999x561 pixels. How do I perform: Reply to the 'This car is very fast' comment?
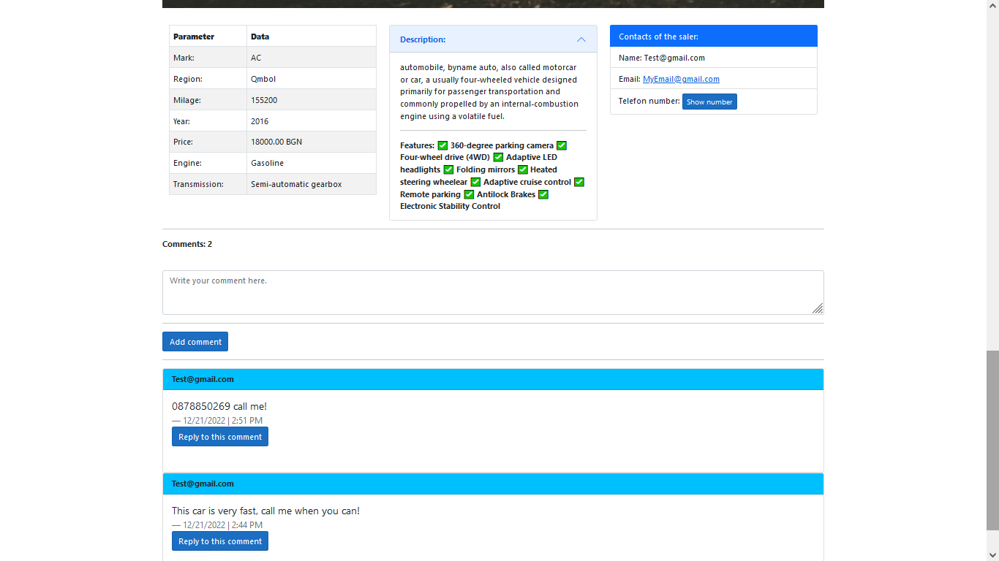tap(219, 541)
